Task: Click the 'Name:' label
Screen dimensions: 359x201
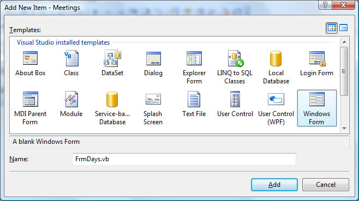Action: (x=19, y=159)
